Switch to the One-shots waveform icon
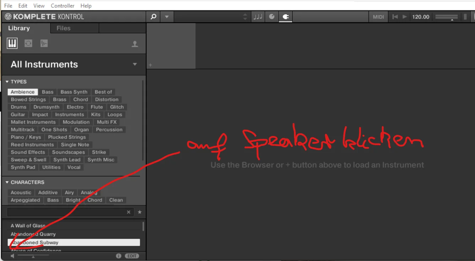The width and height of the screenshot is (475, 261). coord(44,43)
